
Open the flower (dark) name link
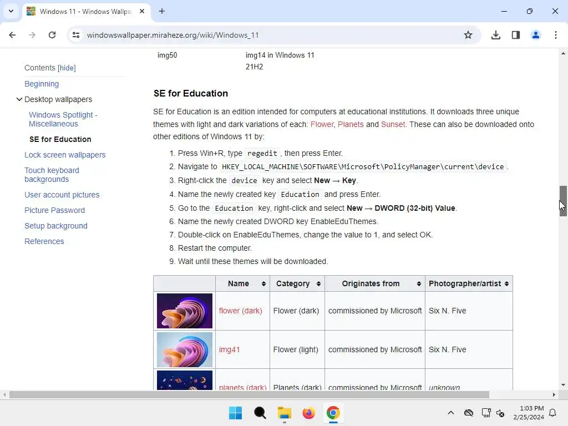click(241, 311)
